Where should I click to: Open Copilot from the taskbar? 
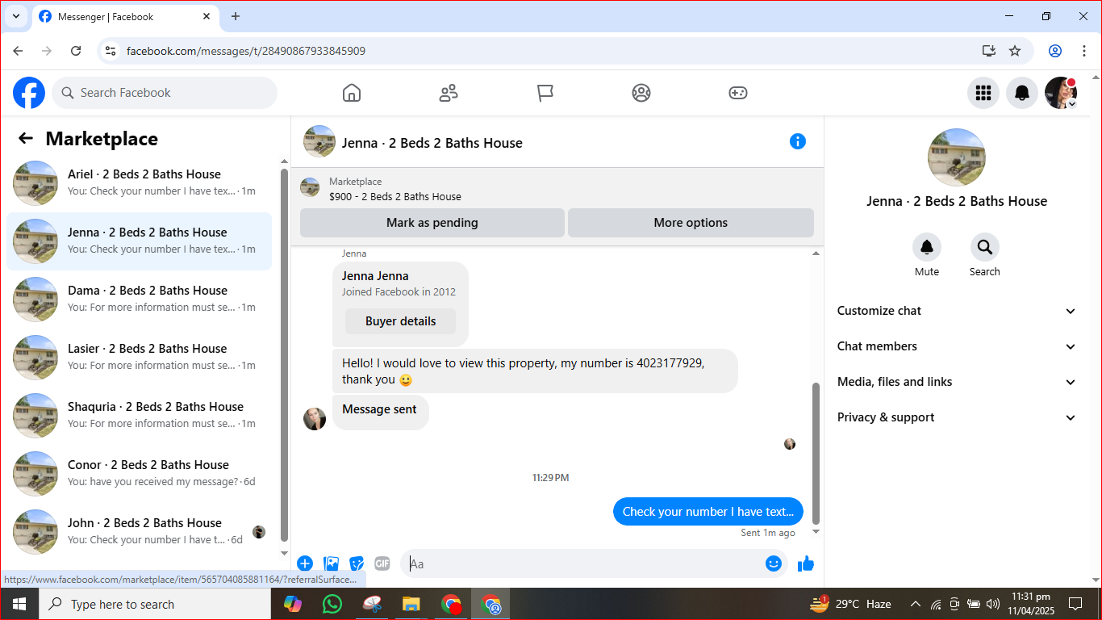point(293,604)
